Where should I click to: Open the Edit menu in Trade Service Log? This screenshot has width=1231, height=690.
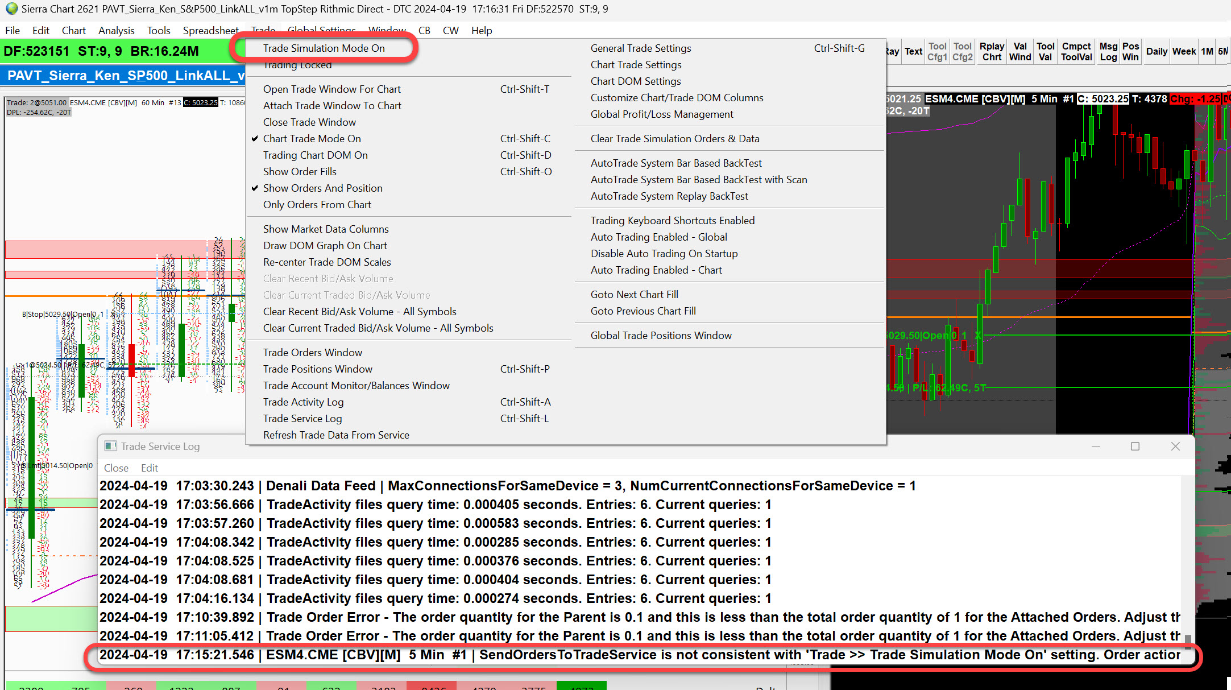point(150,468)
